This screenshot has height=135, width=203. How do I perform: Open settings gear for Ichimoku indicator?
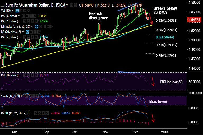40,26
